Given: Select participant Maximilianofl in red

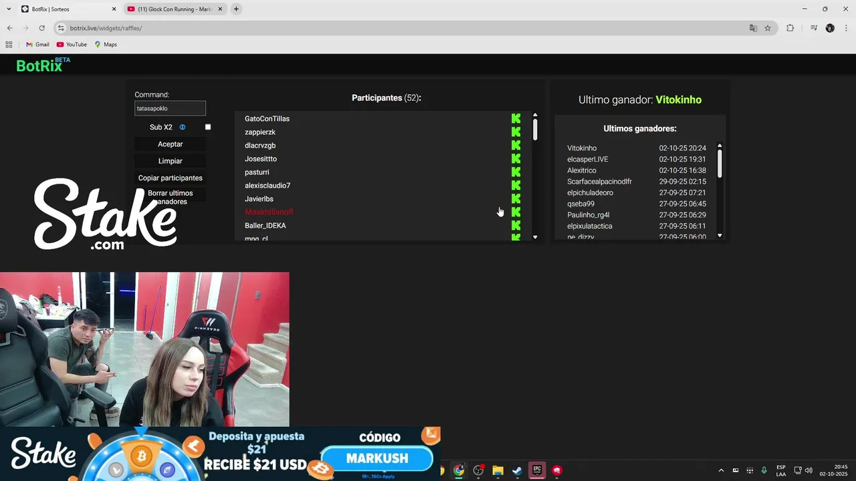Looking at the screenshot, I should 269,212.
